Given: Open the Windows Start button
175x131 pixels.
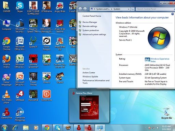Looking at the screenshot, I should tap(4, 128).
